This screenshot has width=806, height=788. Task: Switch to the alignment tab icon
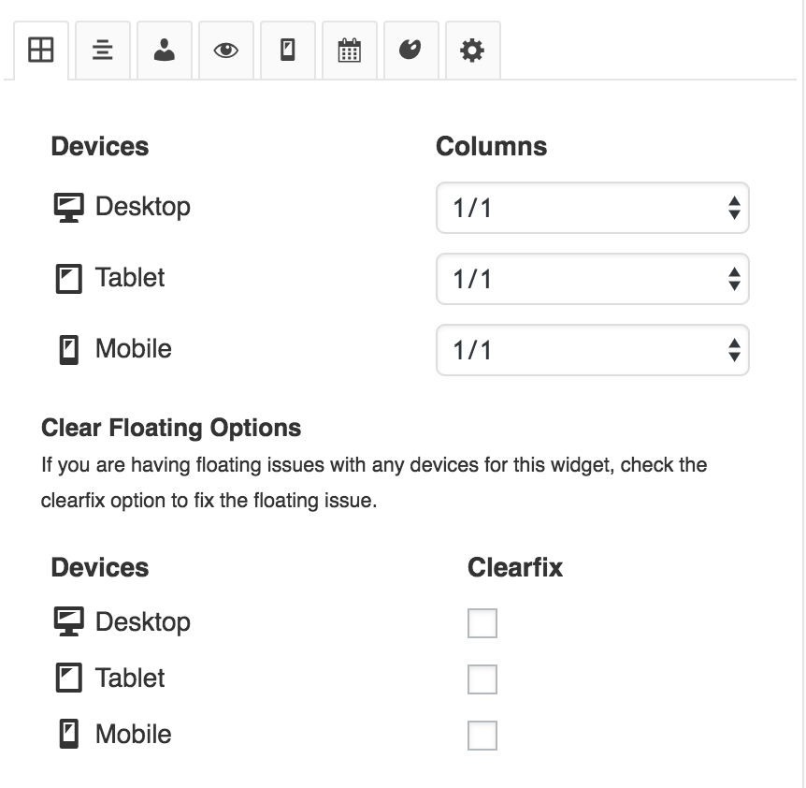[103, 51]
